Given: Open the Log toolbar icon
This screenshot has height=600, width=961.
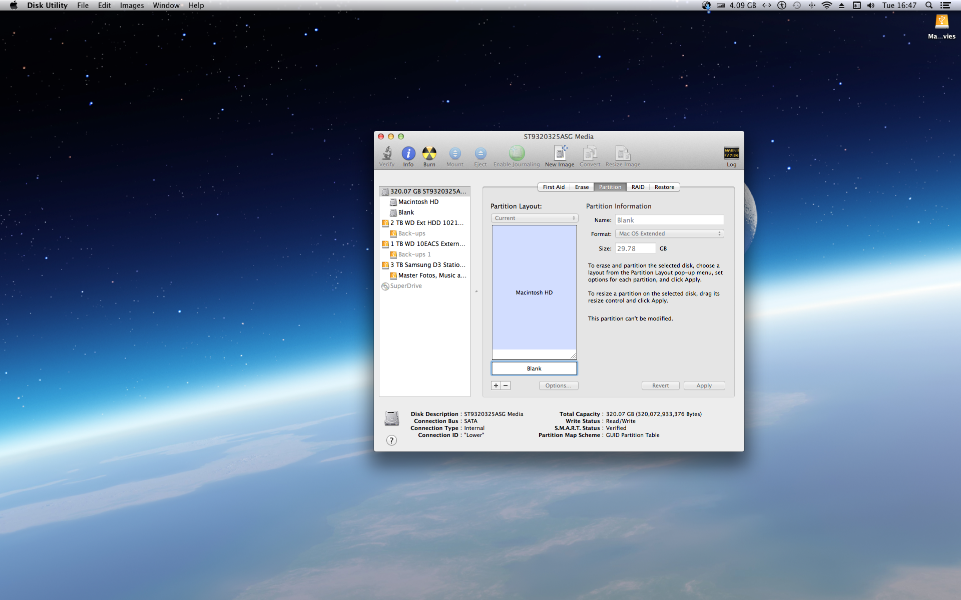Looking at the screenshot, I should click(732, 156).
